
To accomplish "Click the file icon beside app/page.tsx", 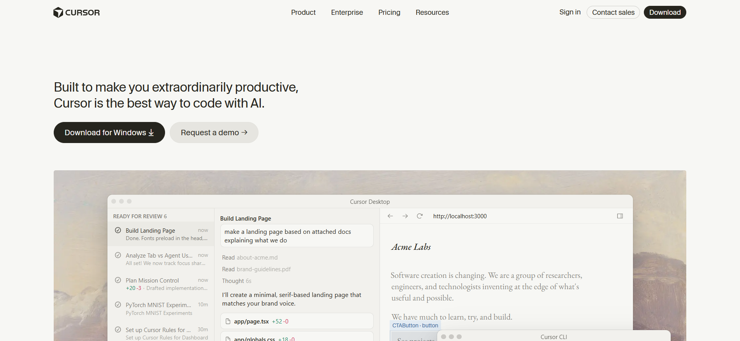I will pos(228,322).
